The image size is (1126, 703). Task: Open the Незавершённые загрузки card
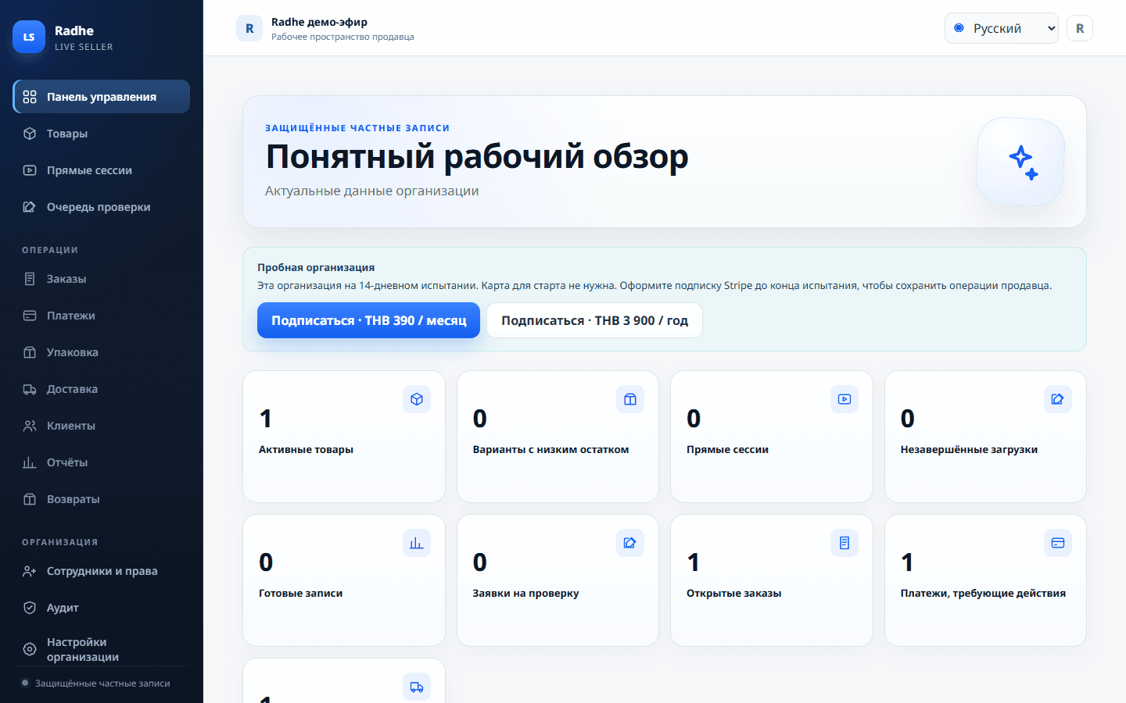(x=985, y=437)
